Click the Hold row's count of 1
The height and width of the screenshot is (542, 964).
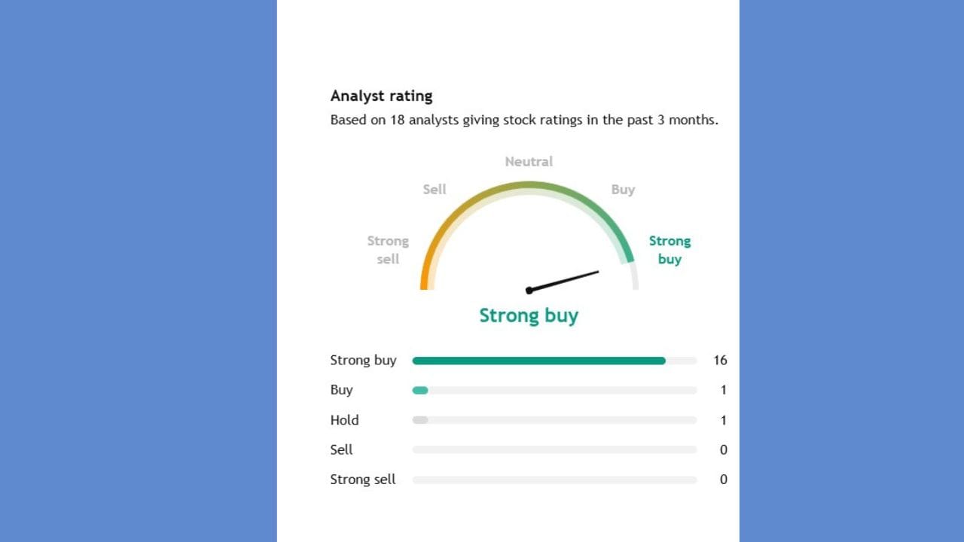[723, 420]
